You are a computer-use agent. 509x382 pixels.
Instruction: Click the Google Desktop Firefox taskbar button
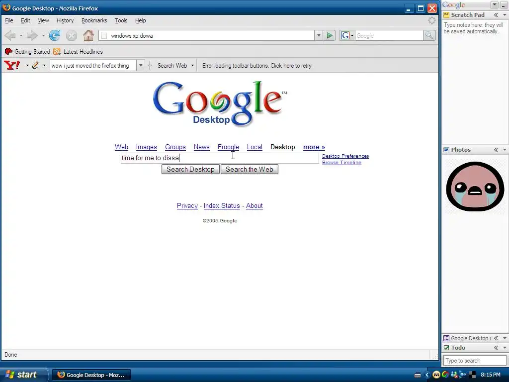[x=91, y=375]
